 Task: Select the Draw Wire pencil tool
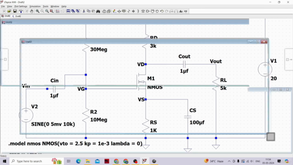click(x=114, y=11)
